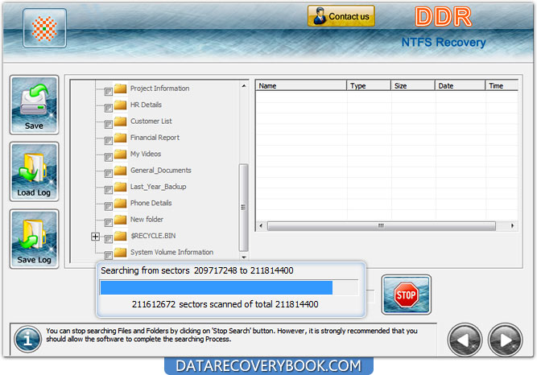
Task: Select the Phone Details folder name
Action: pyautogui.click(x=151, y=203)
